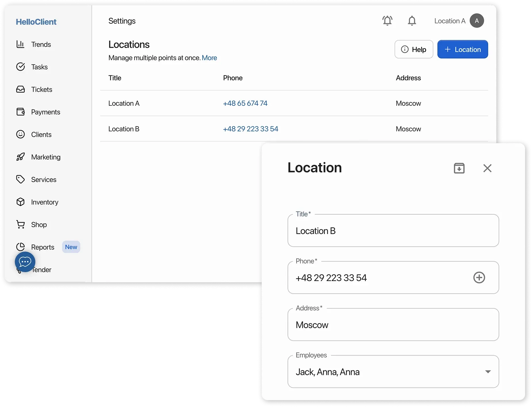The height and width of the screenshot is (407, 532).
Task: Click Location A phone number link
Action: [245, 103]
